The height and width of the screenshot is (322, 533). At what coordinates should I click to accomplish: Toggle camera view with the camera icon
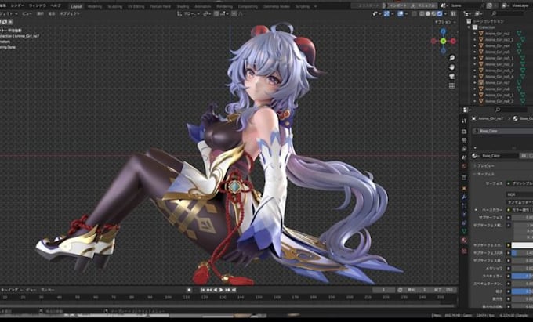click(x=451, y=77)
